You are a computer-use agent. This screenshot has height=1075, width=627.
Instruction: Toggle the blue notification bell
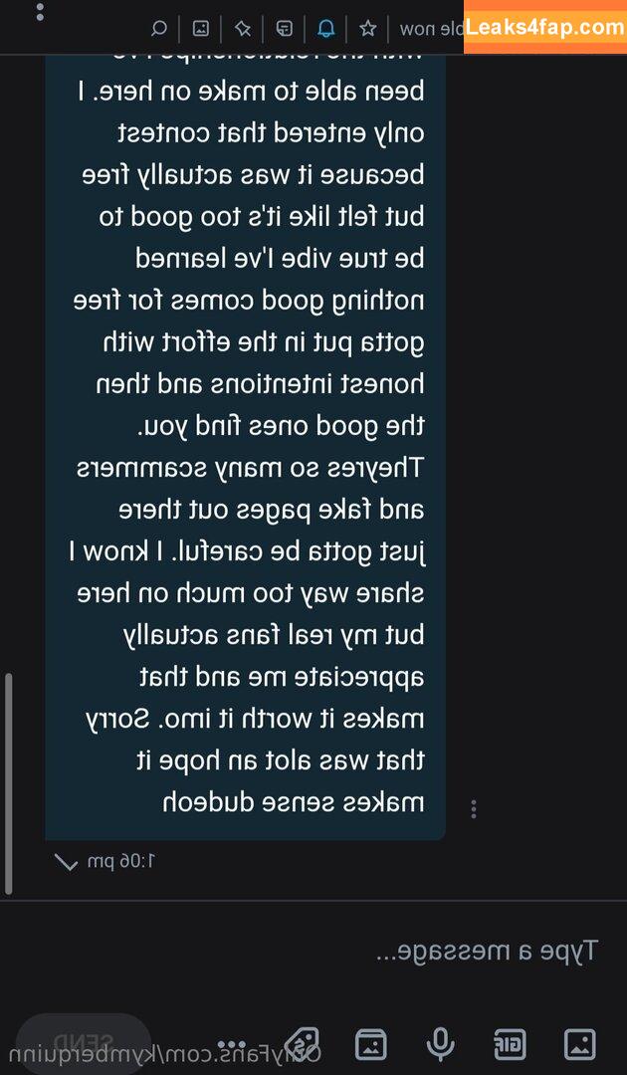pyautogui.click(x=326, y=28)
